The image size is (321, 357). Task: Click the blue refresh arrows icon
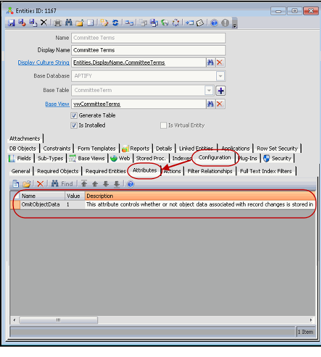pyautogui.click(x=115, y=23)
